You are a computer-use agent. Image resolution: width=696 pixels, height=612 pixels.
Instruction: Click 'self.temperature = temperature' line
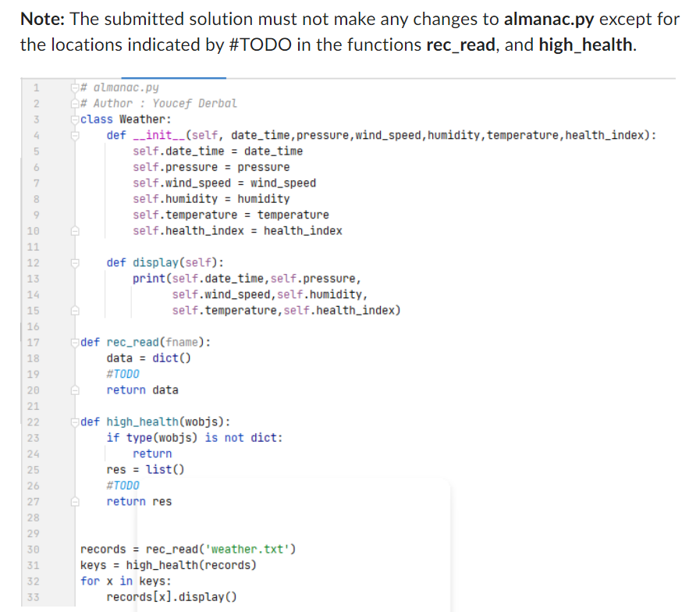(231, 215)
